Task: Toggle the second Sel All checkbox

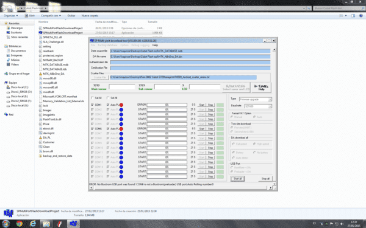Action: [108, 98]
